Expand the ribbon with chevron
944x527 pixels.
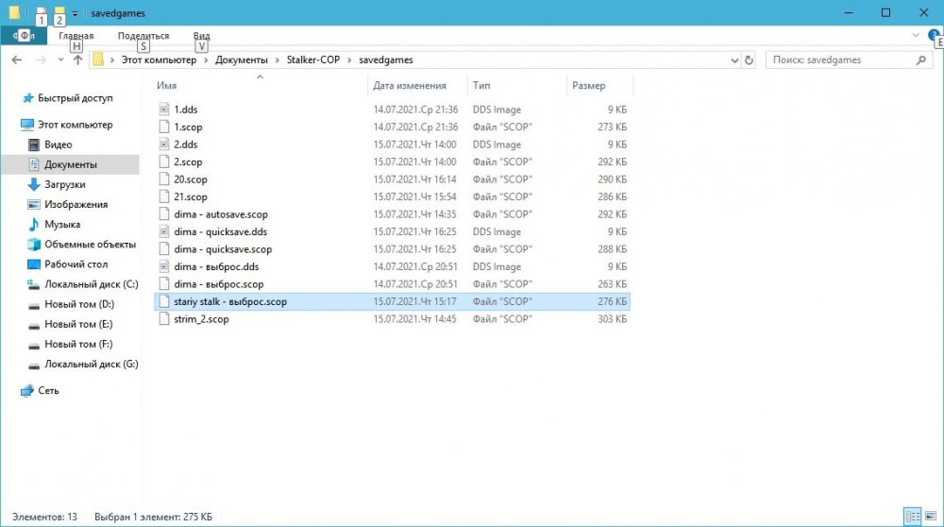[915, 35]
